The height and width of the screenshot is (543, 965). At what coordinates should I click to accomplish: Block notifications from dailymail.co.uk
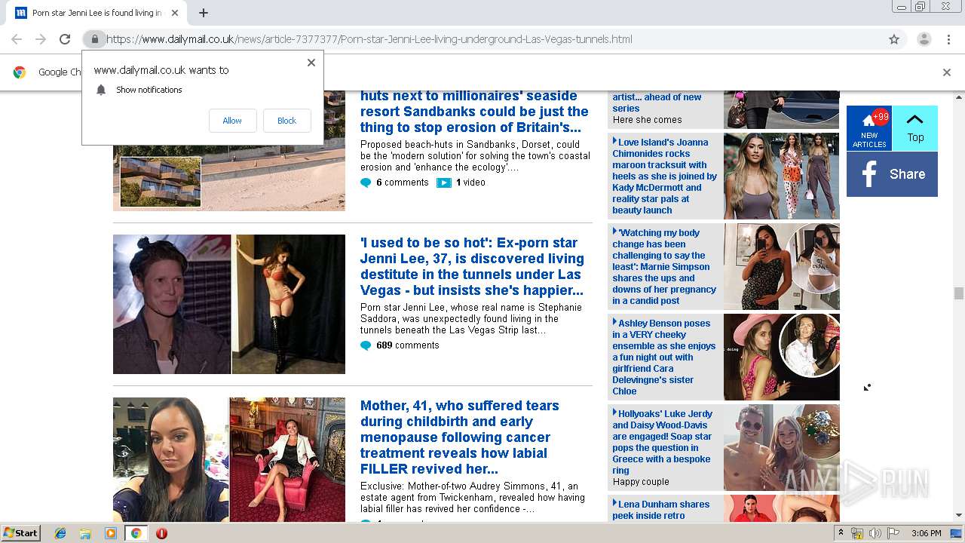(x=286, y=121)
